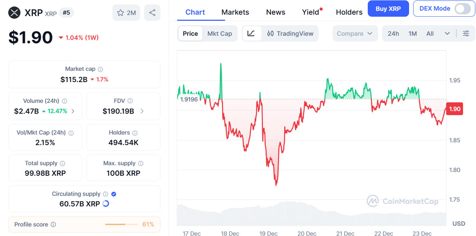Screen dimensions: 476x236
Task: Select the 1M time range
Action: pos(413,33)
